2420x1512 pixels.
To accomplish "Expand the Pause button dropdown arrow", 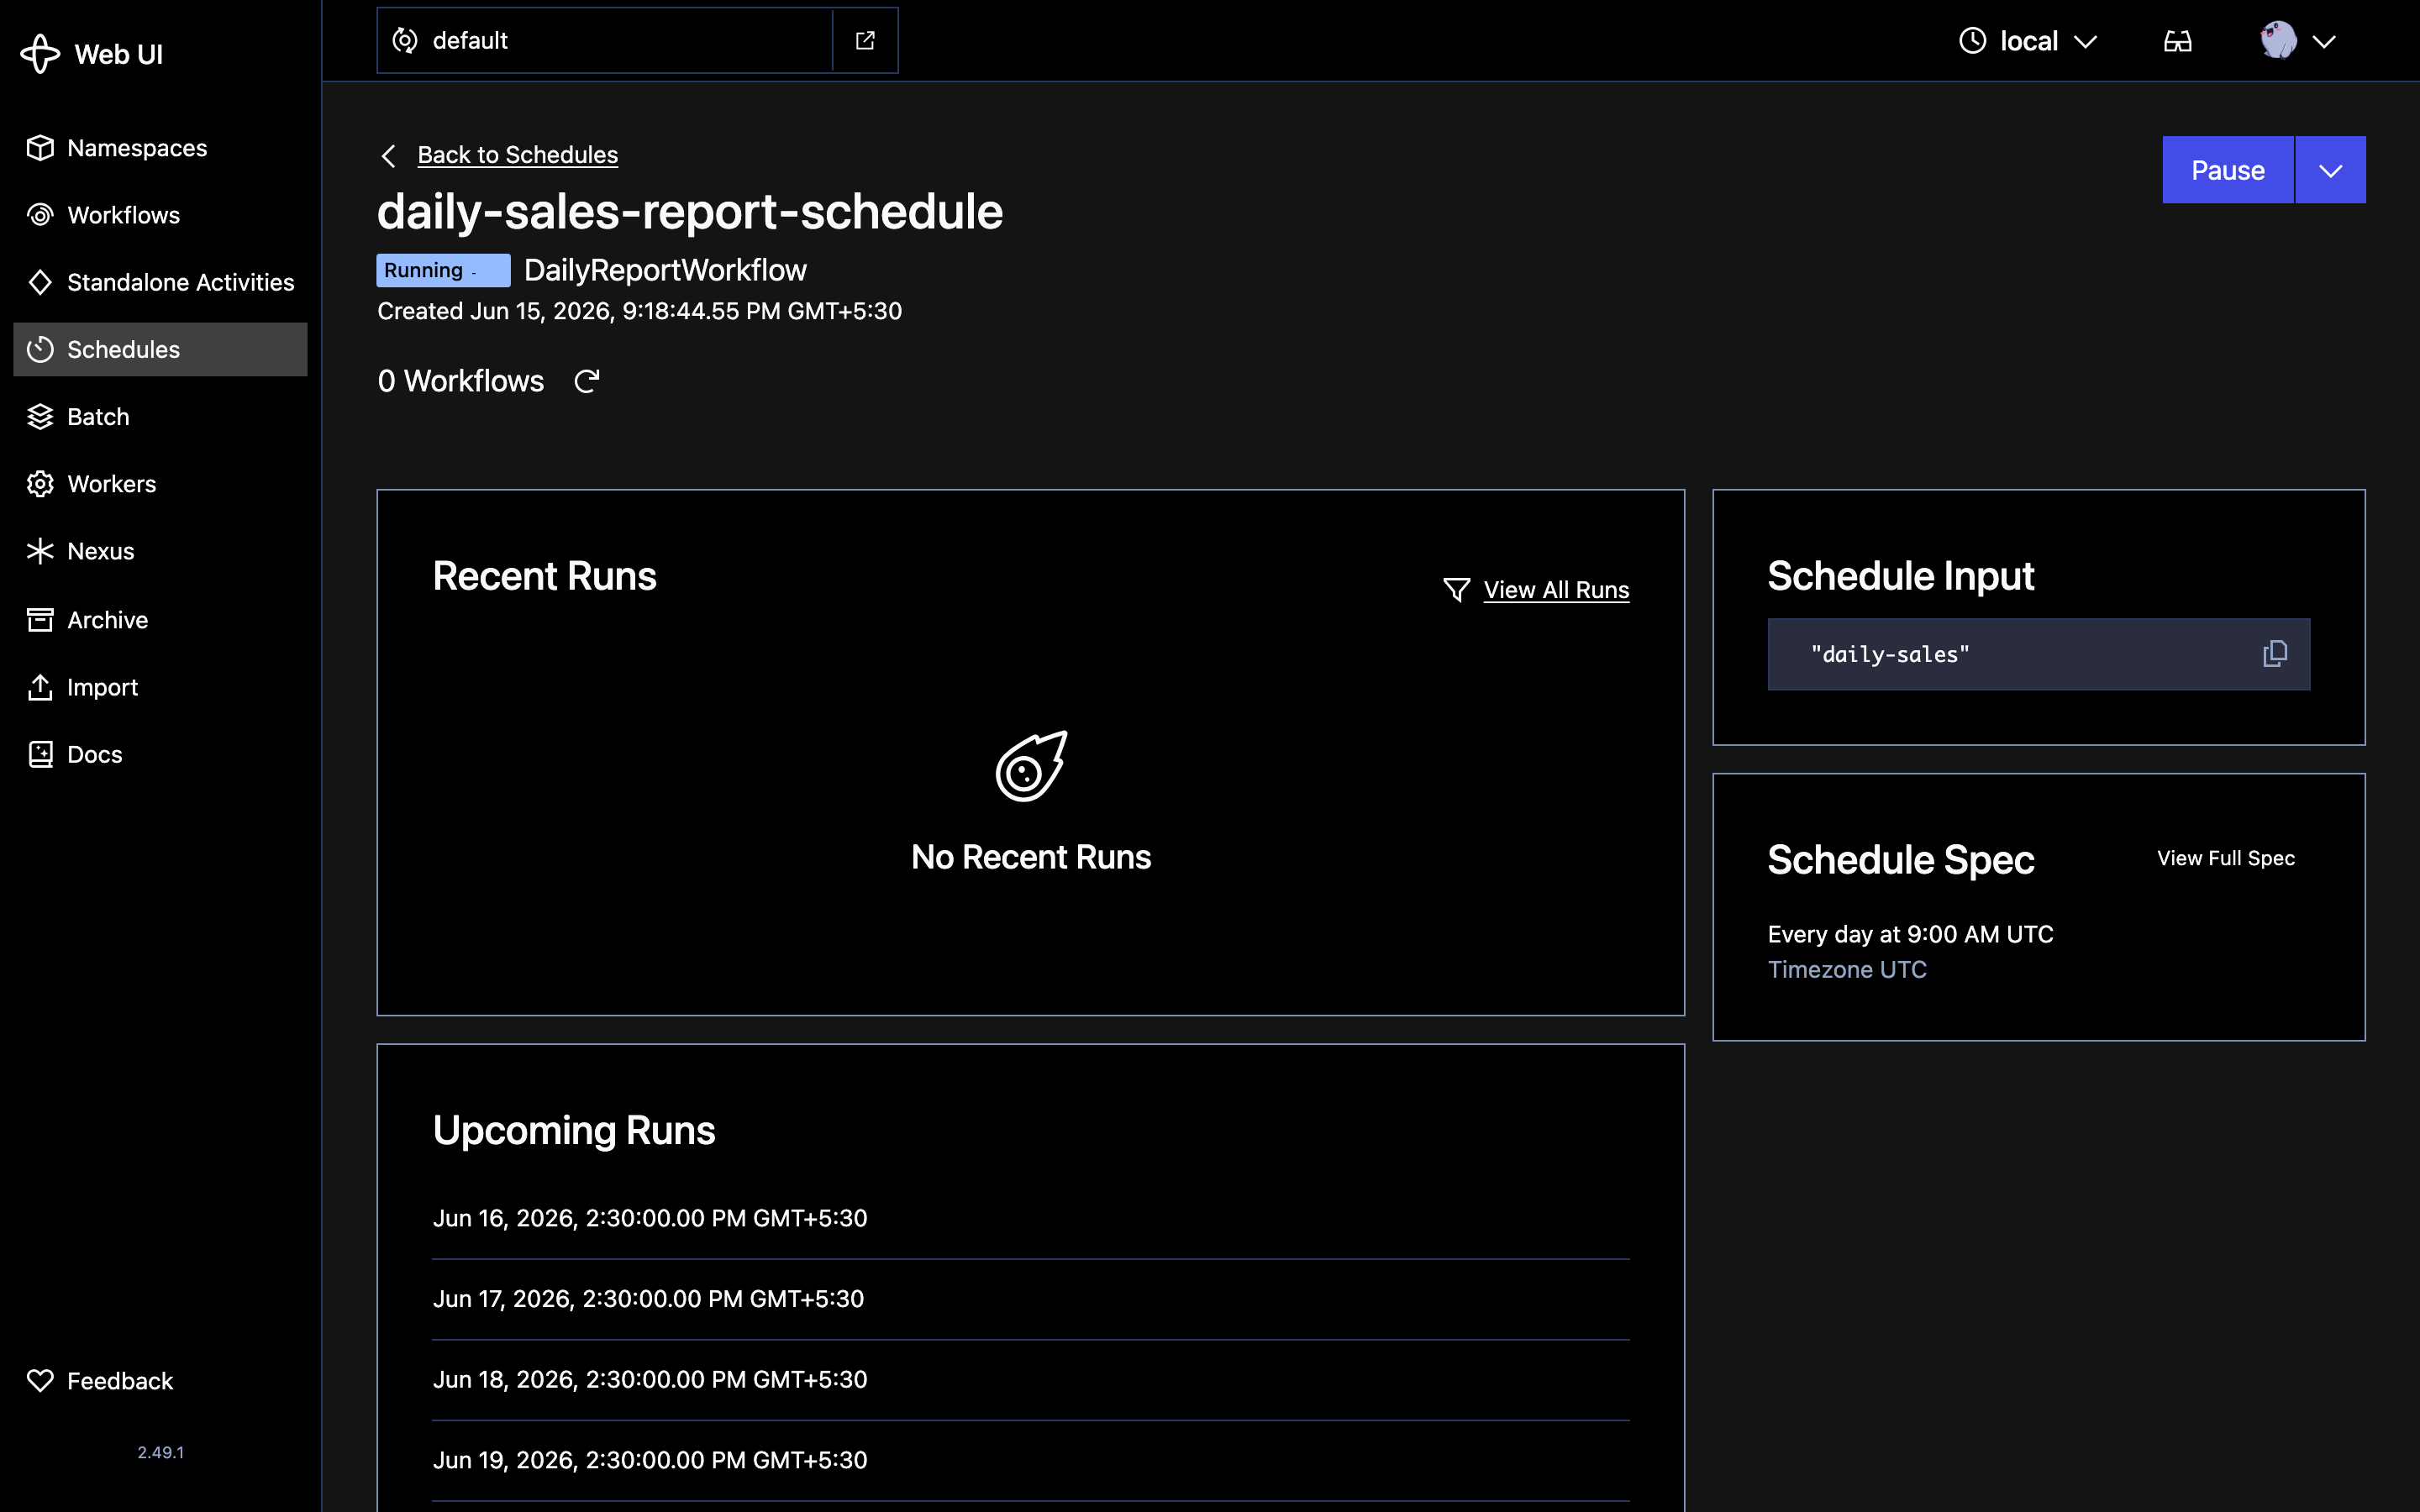I will click(x=2330, y=170).
